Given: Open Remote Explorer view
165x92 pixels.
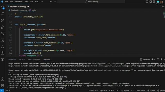Looking at the screenshot, I should [3, 40].
